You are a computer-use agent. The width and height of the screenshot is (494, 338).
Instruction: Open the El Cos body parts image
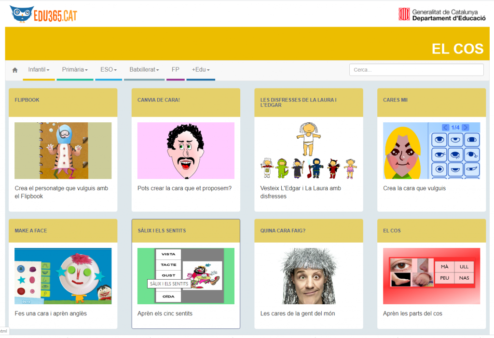[431, 276]
